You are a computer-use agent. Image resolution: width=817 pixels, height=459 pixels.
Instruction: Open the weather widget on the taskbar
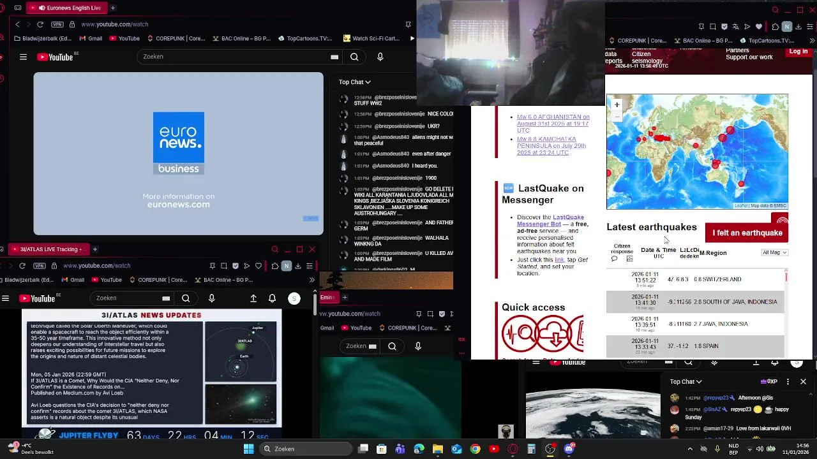tap(30, 449)
